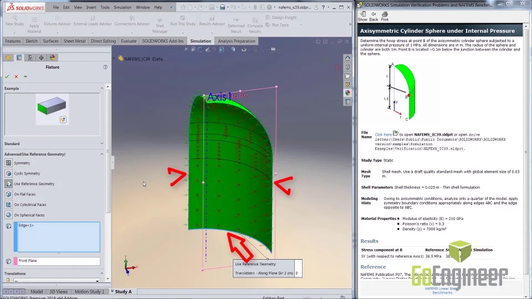This screenshot has height=299, width=532.
Task: Click the 'Click here' link to open part
Action: tap(383, 135)
